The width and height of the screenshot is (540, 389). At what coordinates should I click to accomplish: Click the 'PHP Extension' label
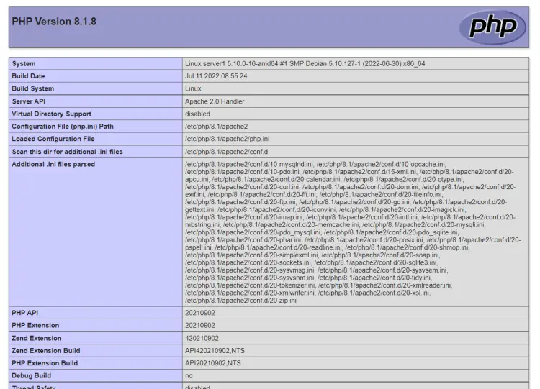[35, 325]
